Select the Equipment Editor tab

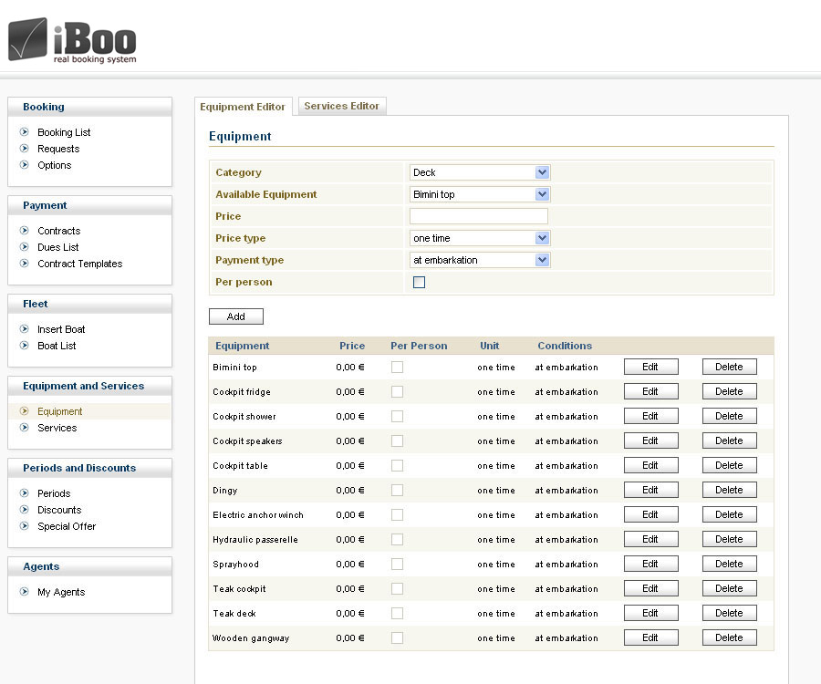[x=243, y=107]
